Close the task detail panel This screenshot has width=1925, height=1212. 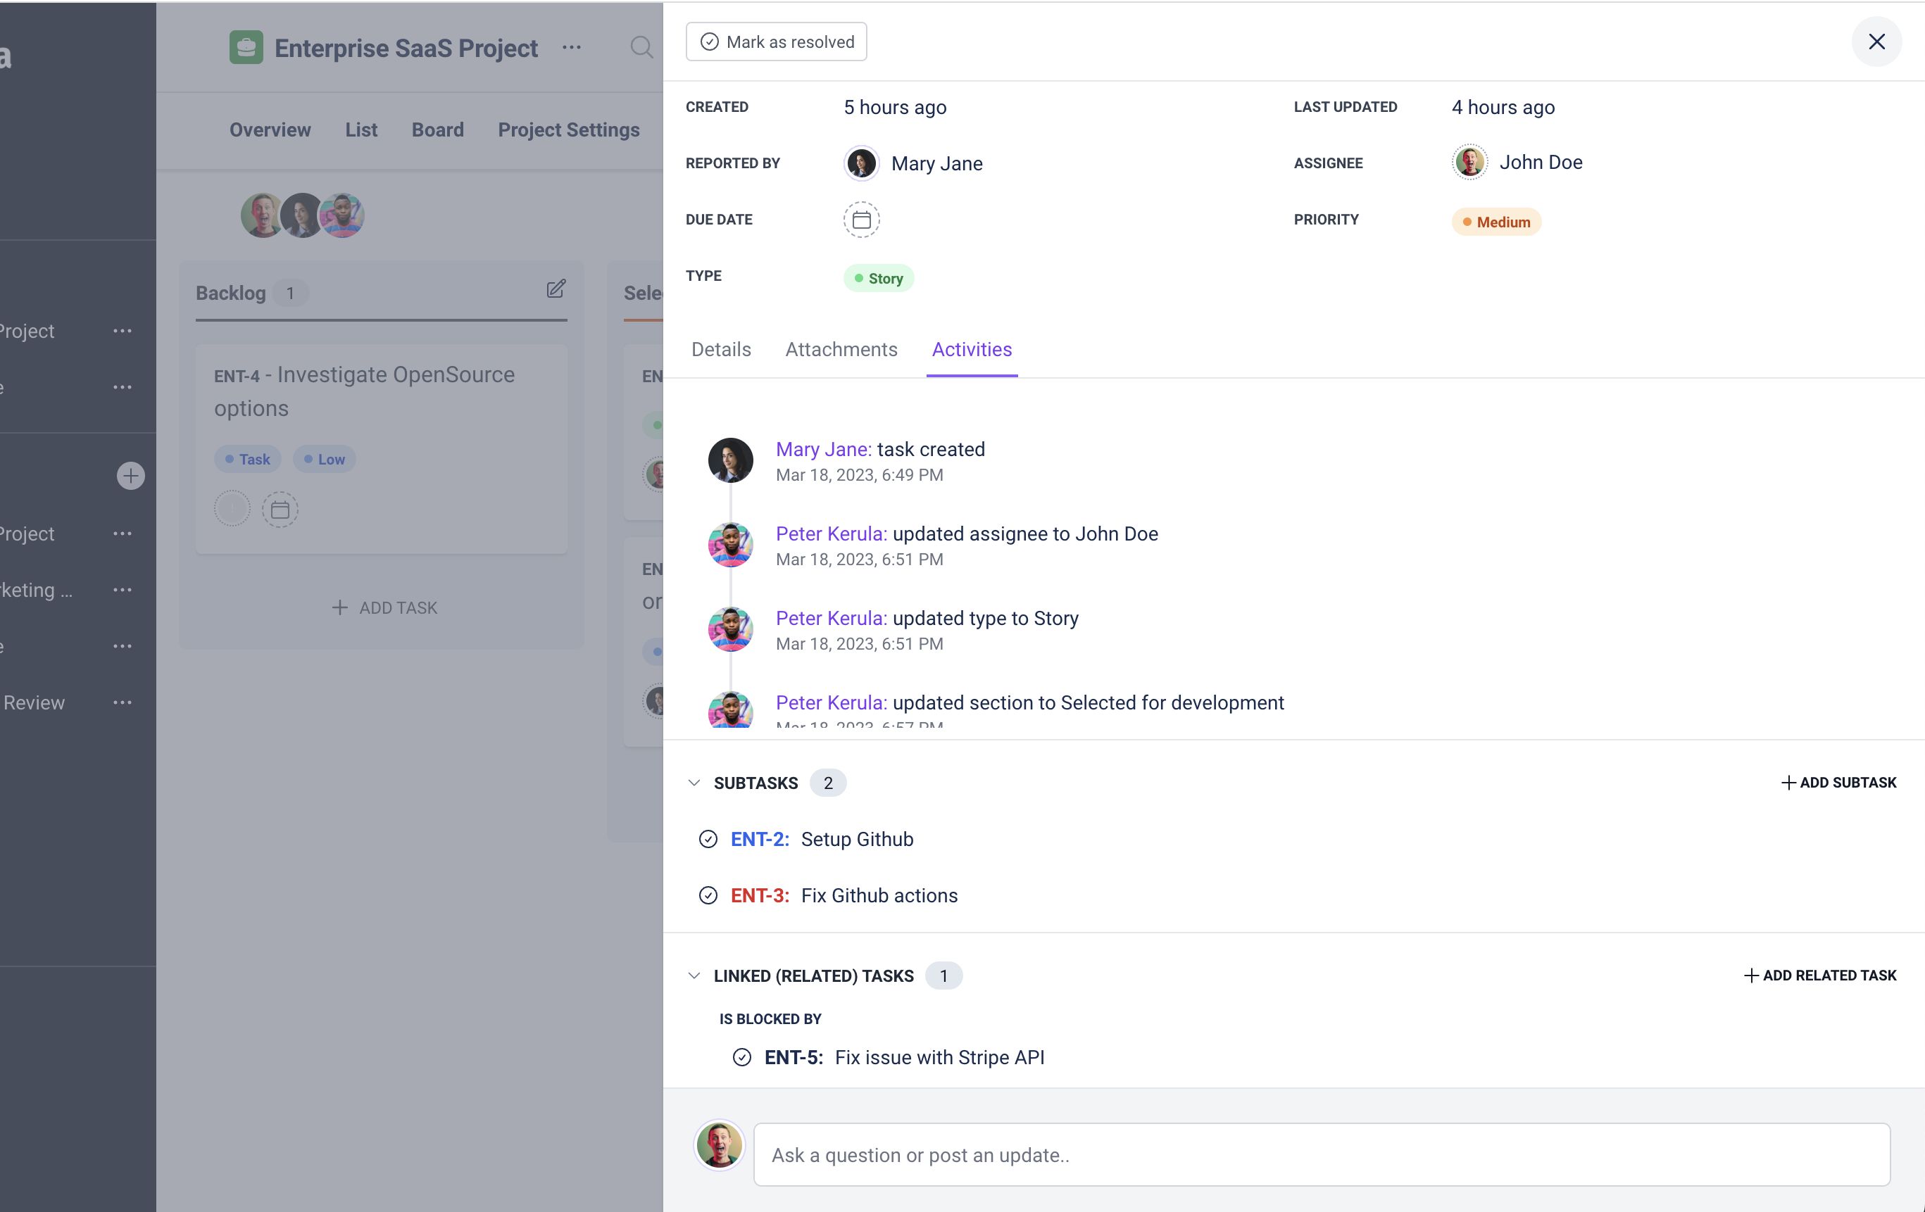[x=1876, y=42]
